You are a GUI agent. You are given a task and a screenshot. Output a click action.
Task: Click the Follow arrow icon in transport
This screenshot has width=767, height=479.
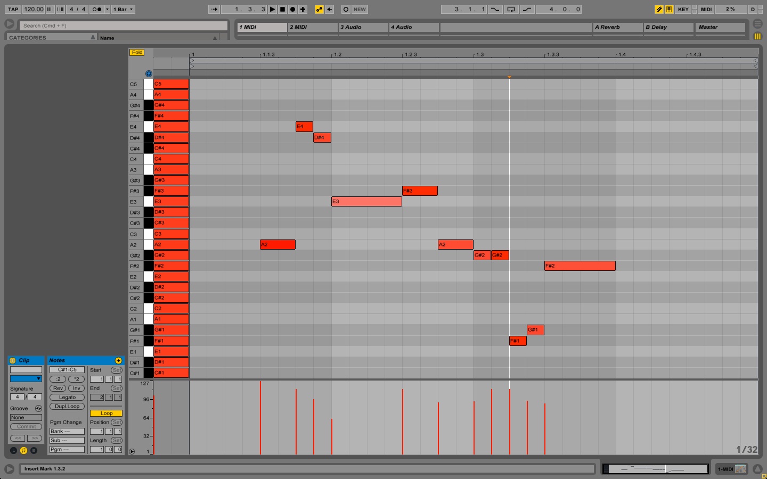pos(214,9)
